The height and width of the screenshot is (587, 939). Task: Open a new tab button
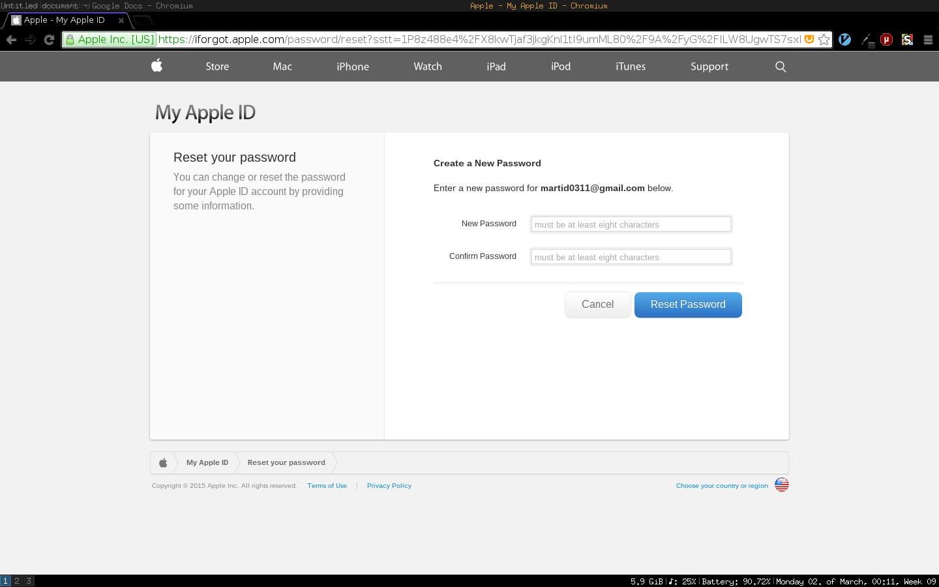(x=142, y=20)
